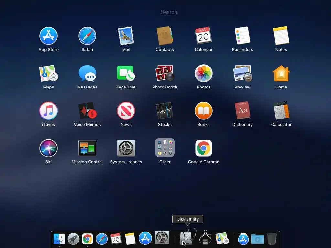Open Maps from the Dock
Screen dimensions: 331x248
point(222,239)
